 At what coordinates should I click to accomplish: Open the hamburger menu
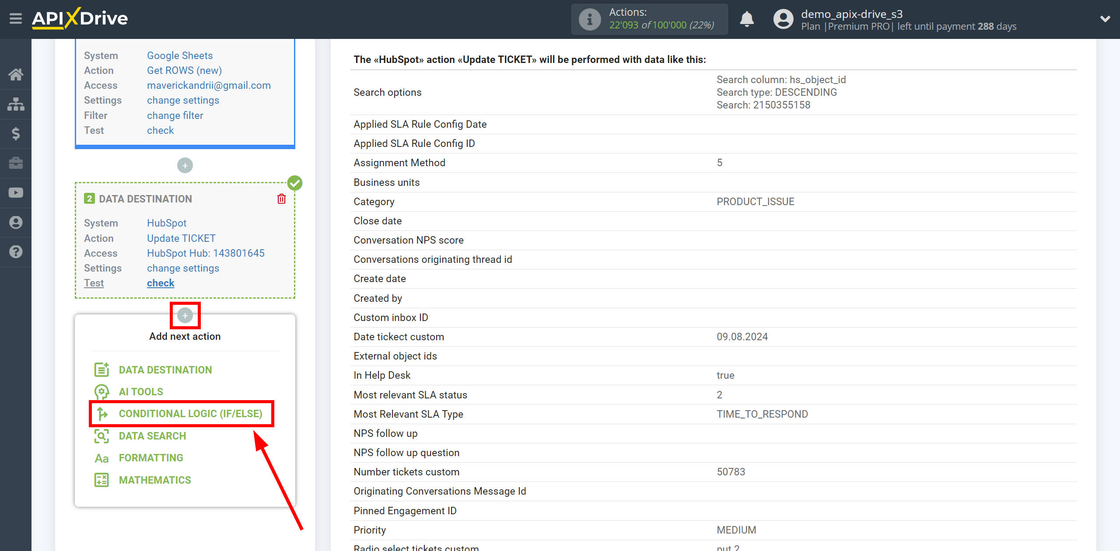[x=16, y=19]
